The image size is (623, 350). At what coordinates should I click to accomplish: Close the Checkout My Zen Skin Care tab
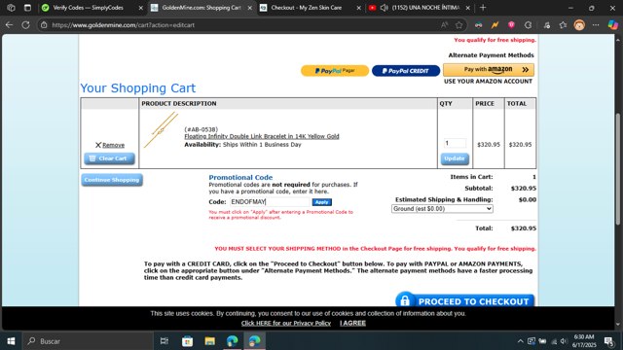359,8
